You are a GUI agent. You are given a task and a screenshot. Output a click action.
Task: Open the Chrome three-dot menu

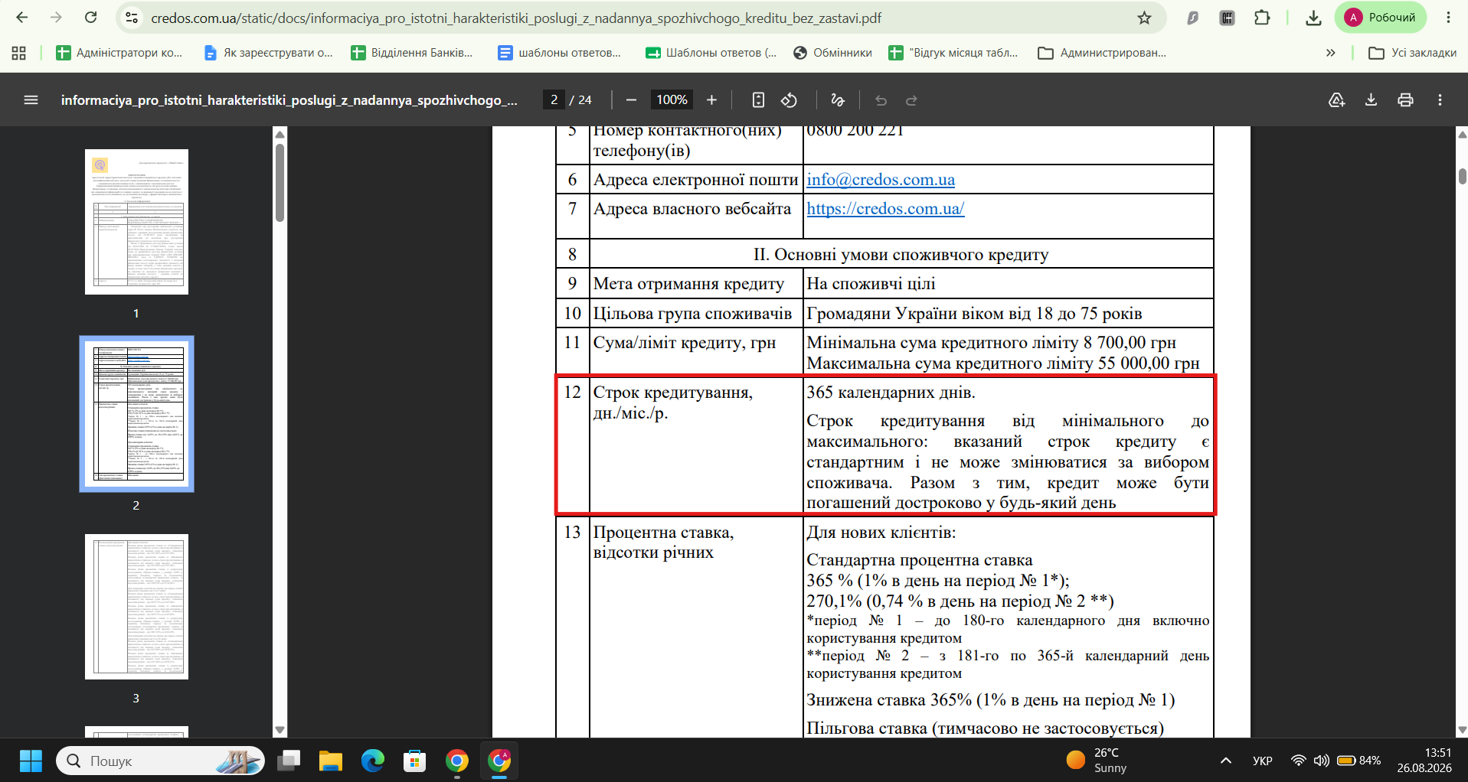coord(1448,18)
